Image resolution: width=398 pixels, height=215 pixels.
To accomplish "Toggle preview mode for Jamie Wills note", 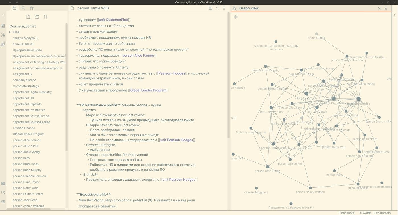I will pos(210,8).
